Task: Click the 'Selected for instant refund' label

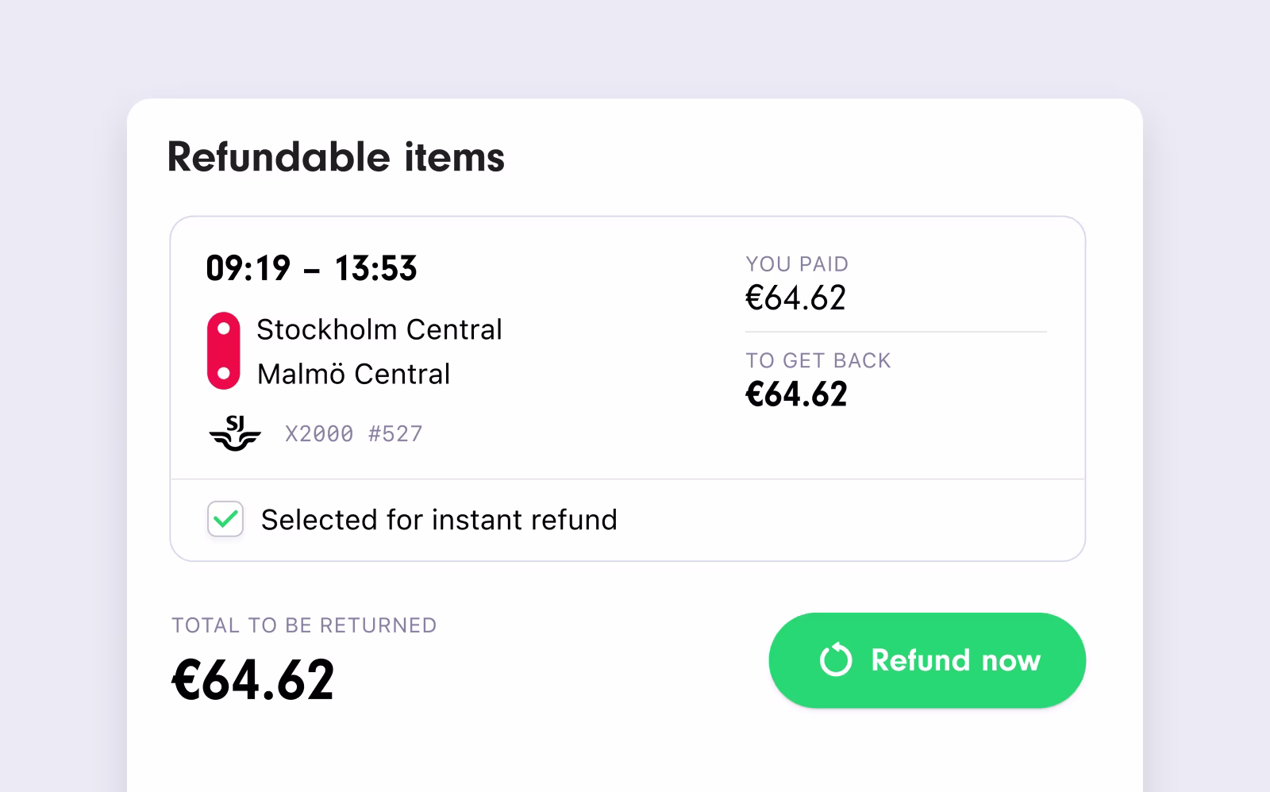Action: click(x=438, y=520)
